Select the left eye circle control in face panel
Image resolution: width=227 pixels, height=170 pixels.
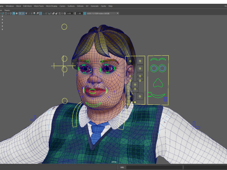(154, 68)
